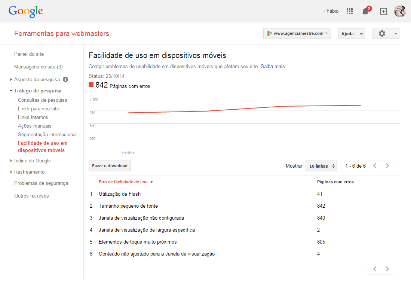Expand the Rastreamento section

pos(29,172)
